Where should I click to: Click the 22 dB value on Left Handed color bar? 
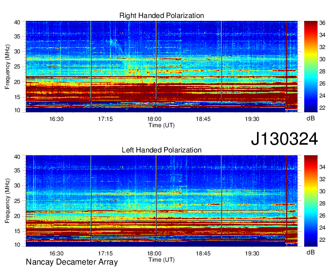(x=322, y=240)
